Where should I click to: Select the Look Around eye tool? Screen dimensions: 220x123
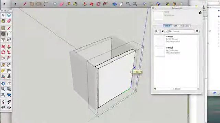[x=3, y=107]
